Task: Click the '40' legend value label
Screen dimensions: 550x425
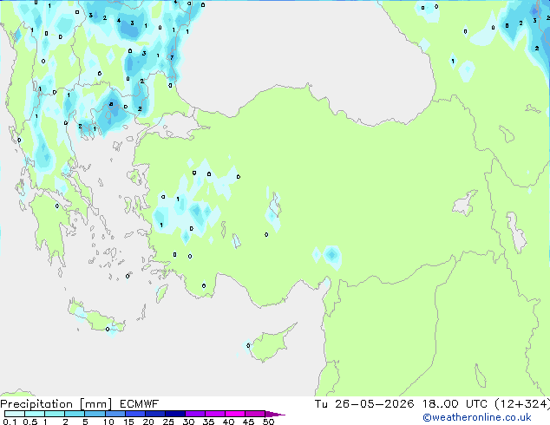Action: coord(228,422)
